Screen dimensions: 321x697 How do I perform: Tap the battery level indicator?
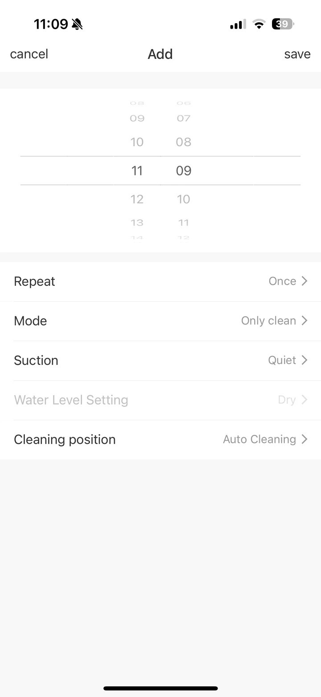pyautogui.click(x=282, y=24)
